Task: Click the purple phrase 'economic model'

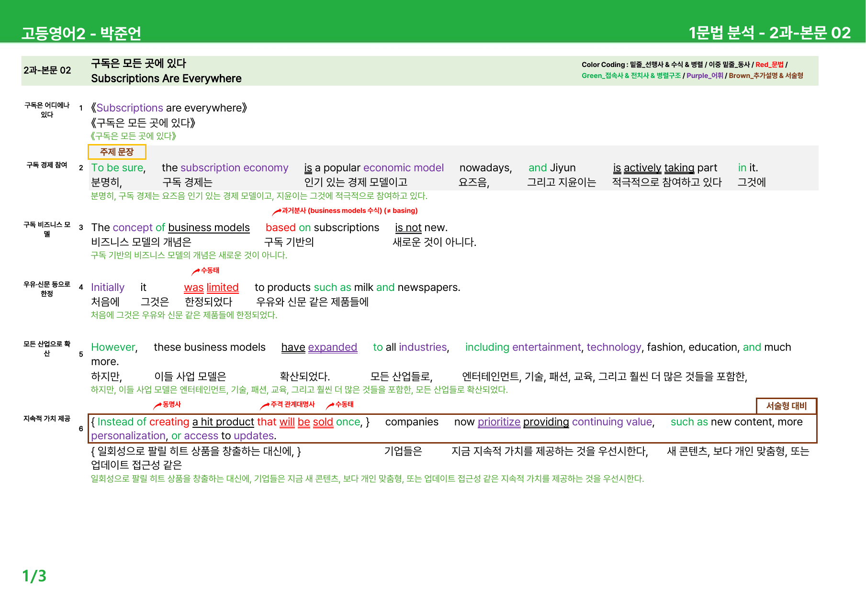Action: (x=404, y=168)
